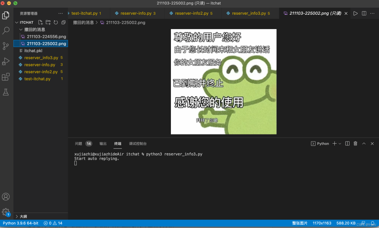Image resolution: width=379 pixels, height=228 pixels.
Task: Switch to reserver_info3.py tab
Action: pyautogui.click(x=250, y=13)
